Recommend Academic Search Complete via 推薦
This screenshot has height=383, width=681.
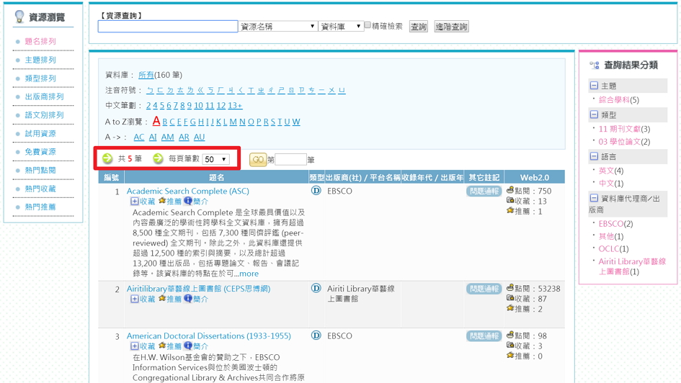[170, 202]
